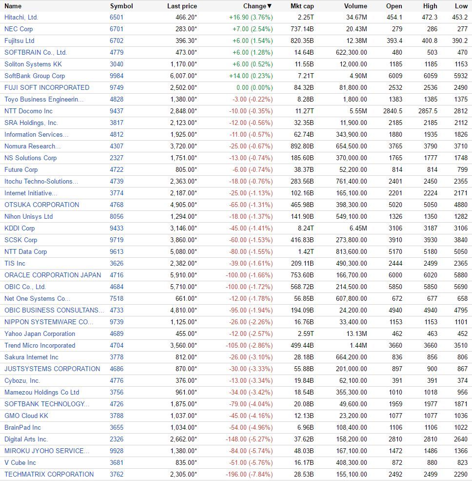Screen dimensions: 472x481
Task: Open MIROKU JYOHO SERVICE link
Action: (x=46, y=451)
